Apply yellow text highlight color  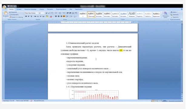tap(47, 16)
